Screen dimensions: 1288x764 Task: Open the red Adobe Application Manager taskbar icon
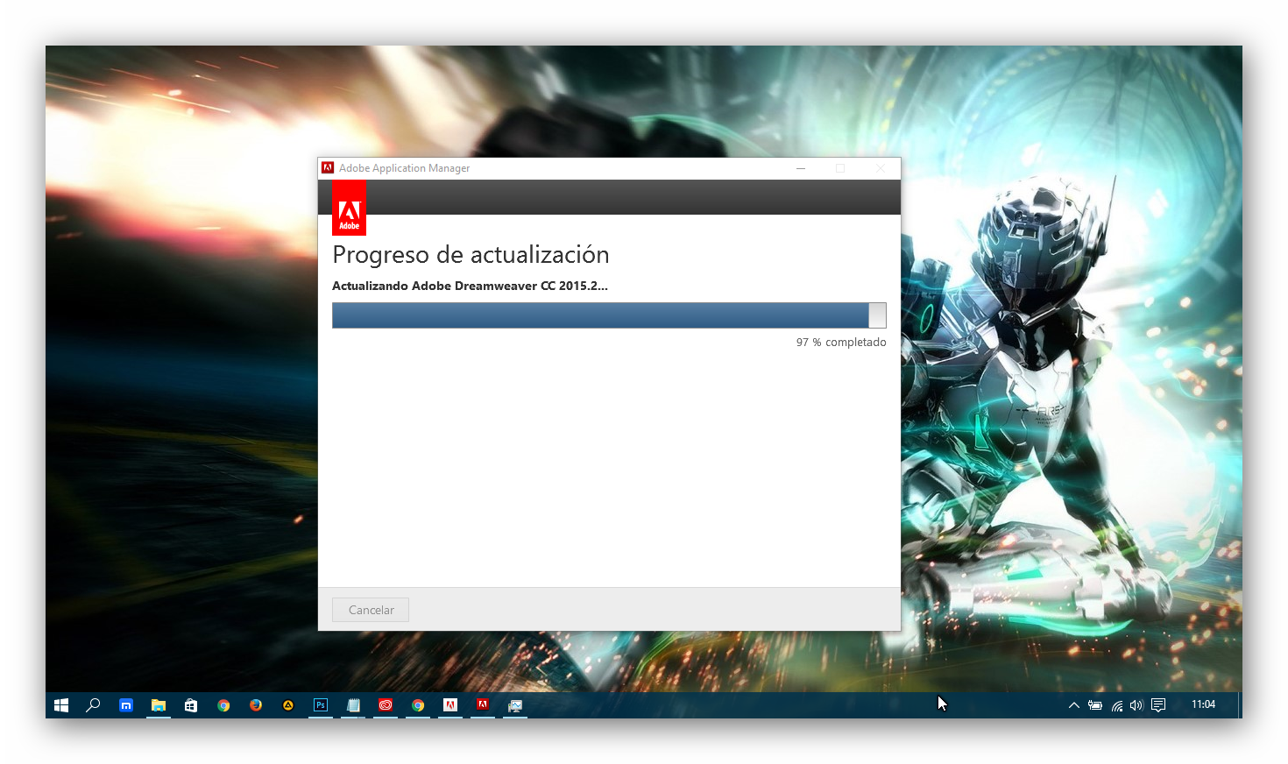pos(483,704)
